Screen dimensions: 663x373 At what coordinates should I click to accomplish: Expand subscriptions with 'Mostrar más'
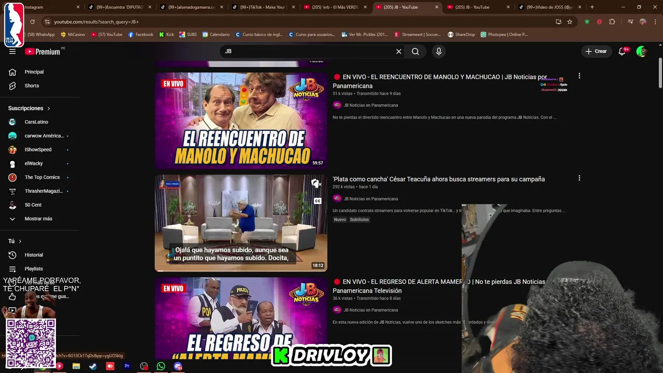pyautogui.click(x=39, y=219)
